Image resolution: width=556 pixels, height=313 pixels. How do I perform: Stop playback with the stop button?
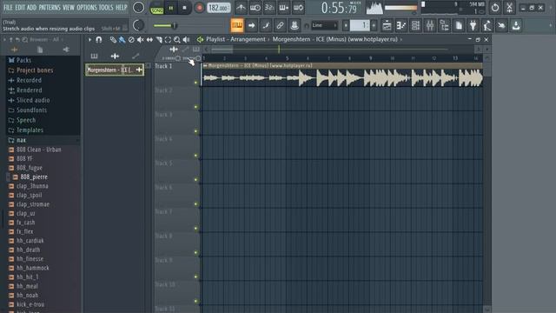[x=184, y=8]
